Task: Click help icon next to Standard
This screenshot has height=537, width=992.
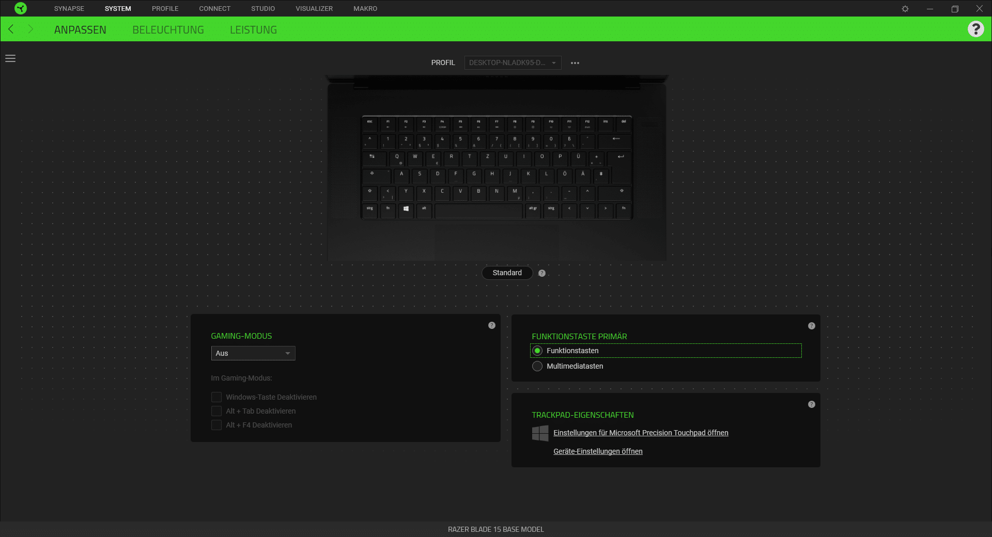Action: click(x=541, y=273)
